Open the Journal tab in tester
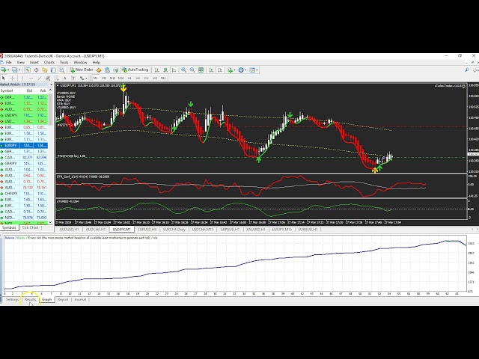The image size is (479, 359). [80, 299]
